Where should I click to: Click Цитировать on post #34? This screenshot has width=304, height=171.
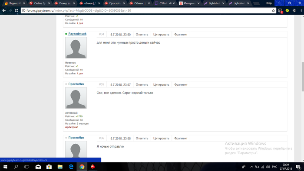click(x=161, y=34)
